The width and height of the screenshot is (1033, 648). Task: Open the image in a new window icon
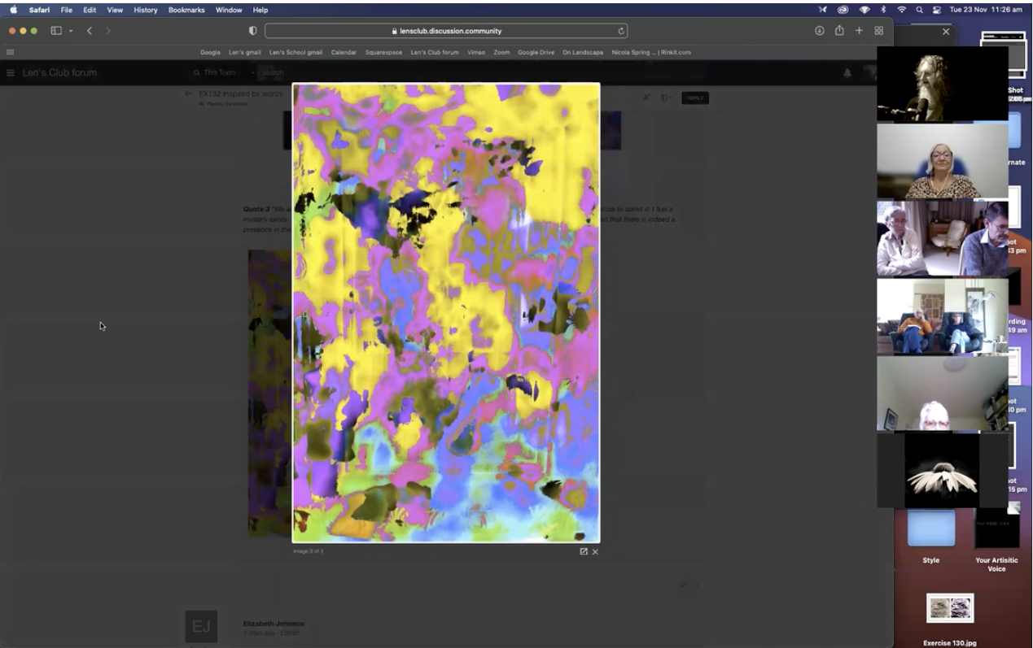click(x=584, y=551)
